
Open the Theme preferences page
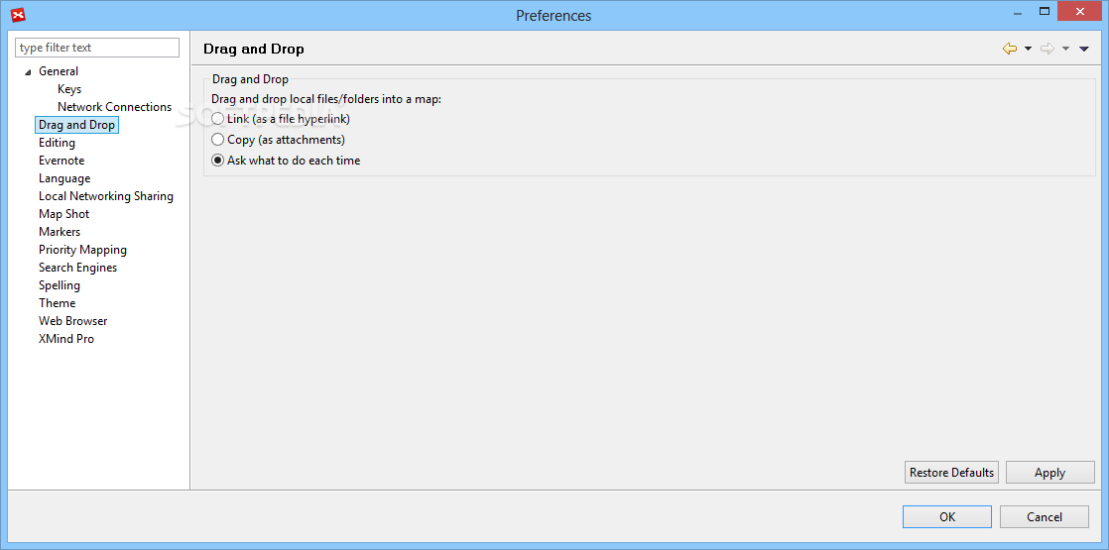tap(58, 302)
